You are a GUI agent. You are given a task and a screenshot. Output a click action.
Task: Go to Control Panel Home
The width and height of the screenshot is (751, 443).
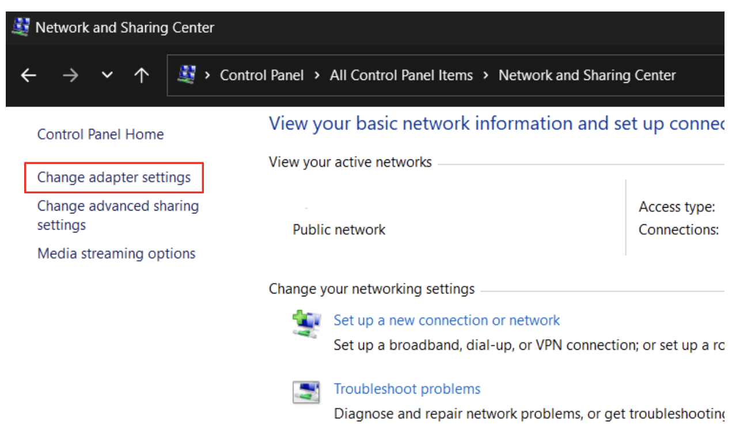click(100, 134)
